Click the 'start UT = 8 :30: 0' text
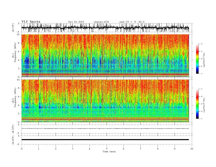216x167 pixels. [132, 22]
